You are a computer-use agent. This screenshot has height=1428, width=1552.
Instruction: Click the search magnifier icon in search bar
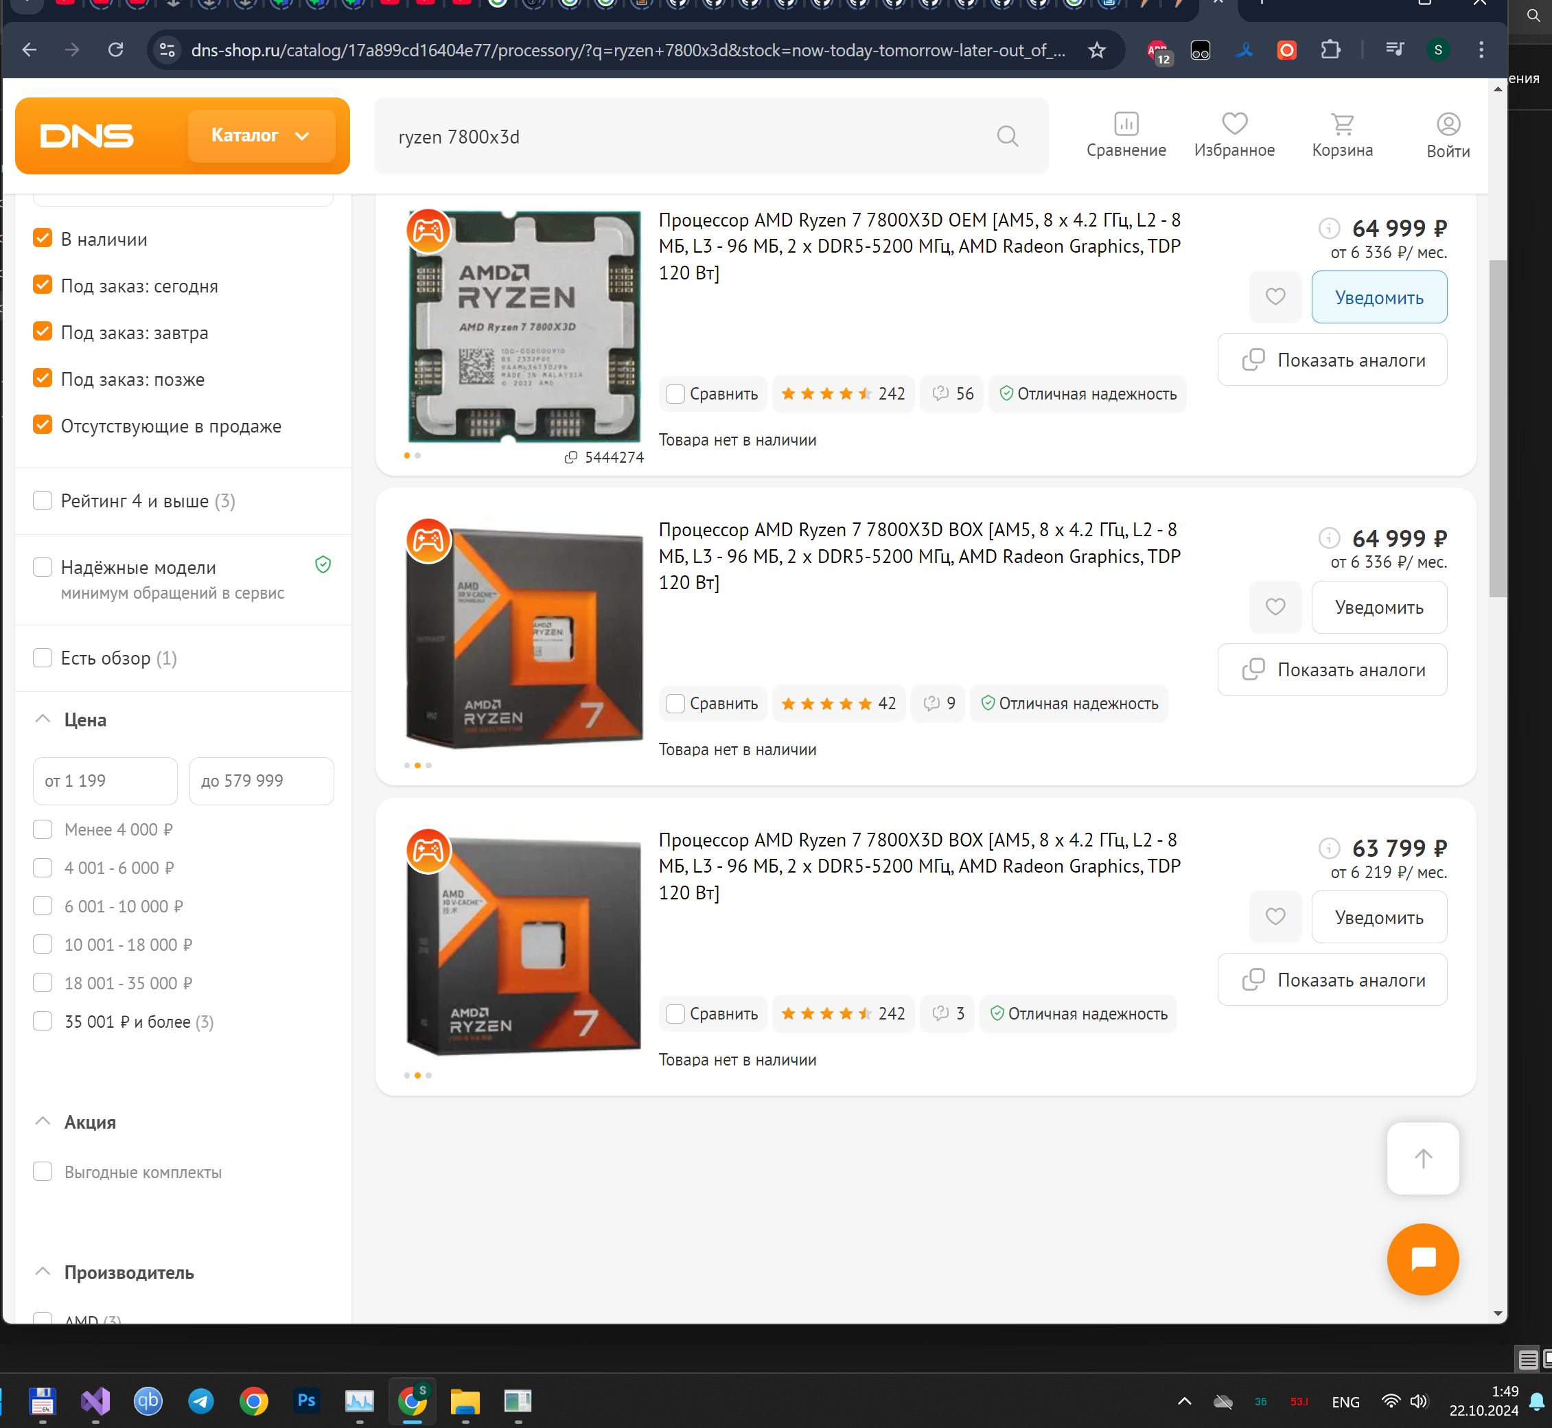tap(1006, 136)
